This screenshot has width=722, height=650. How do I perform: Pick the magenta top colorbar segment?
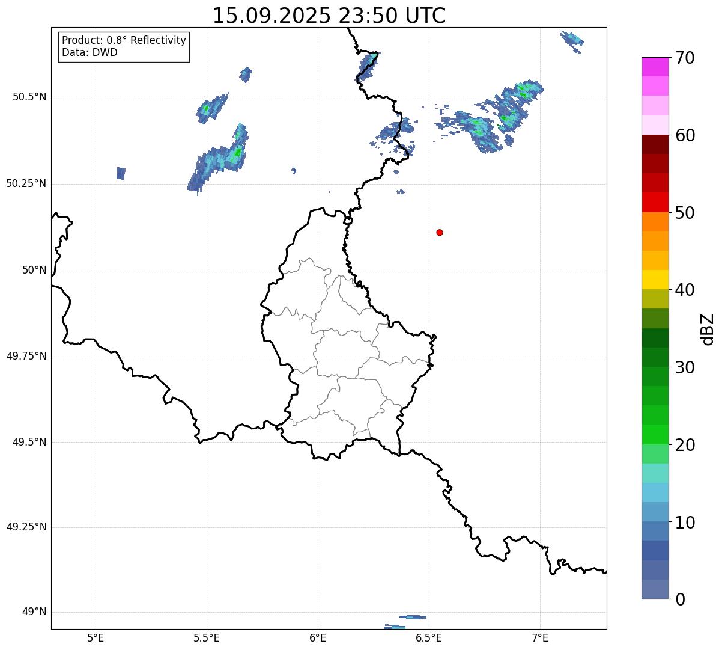click(655, 67)
